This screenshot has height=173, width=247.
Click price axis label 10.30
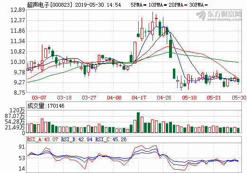pos(18,62)
